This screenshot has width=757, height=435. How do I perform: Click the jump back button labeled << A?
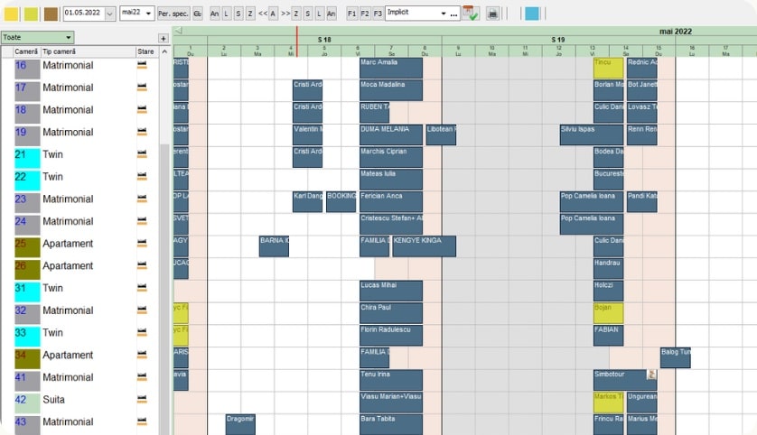tap(267, 14)
